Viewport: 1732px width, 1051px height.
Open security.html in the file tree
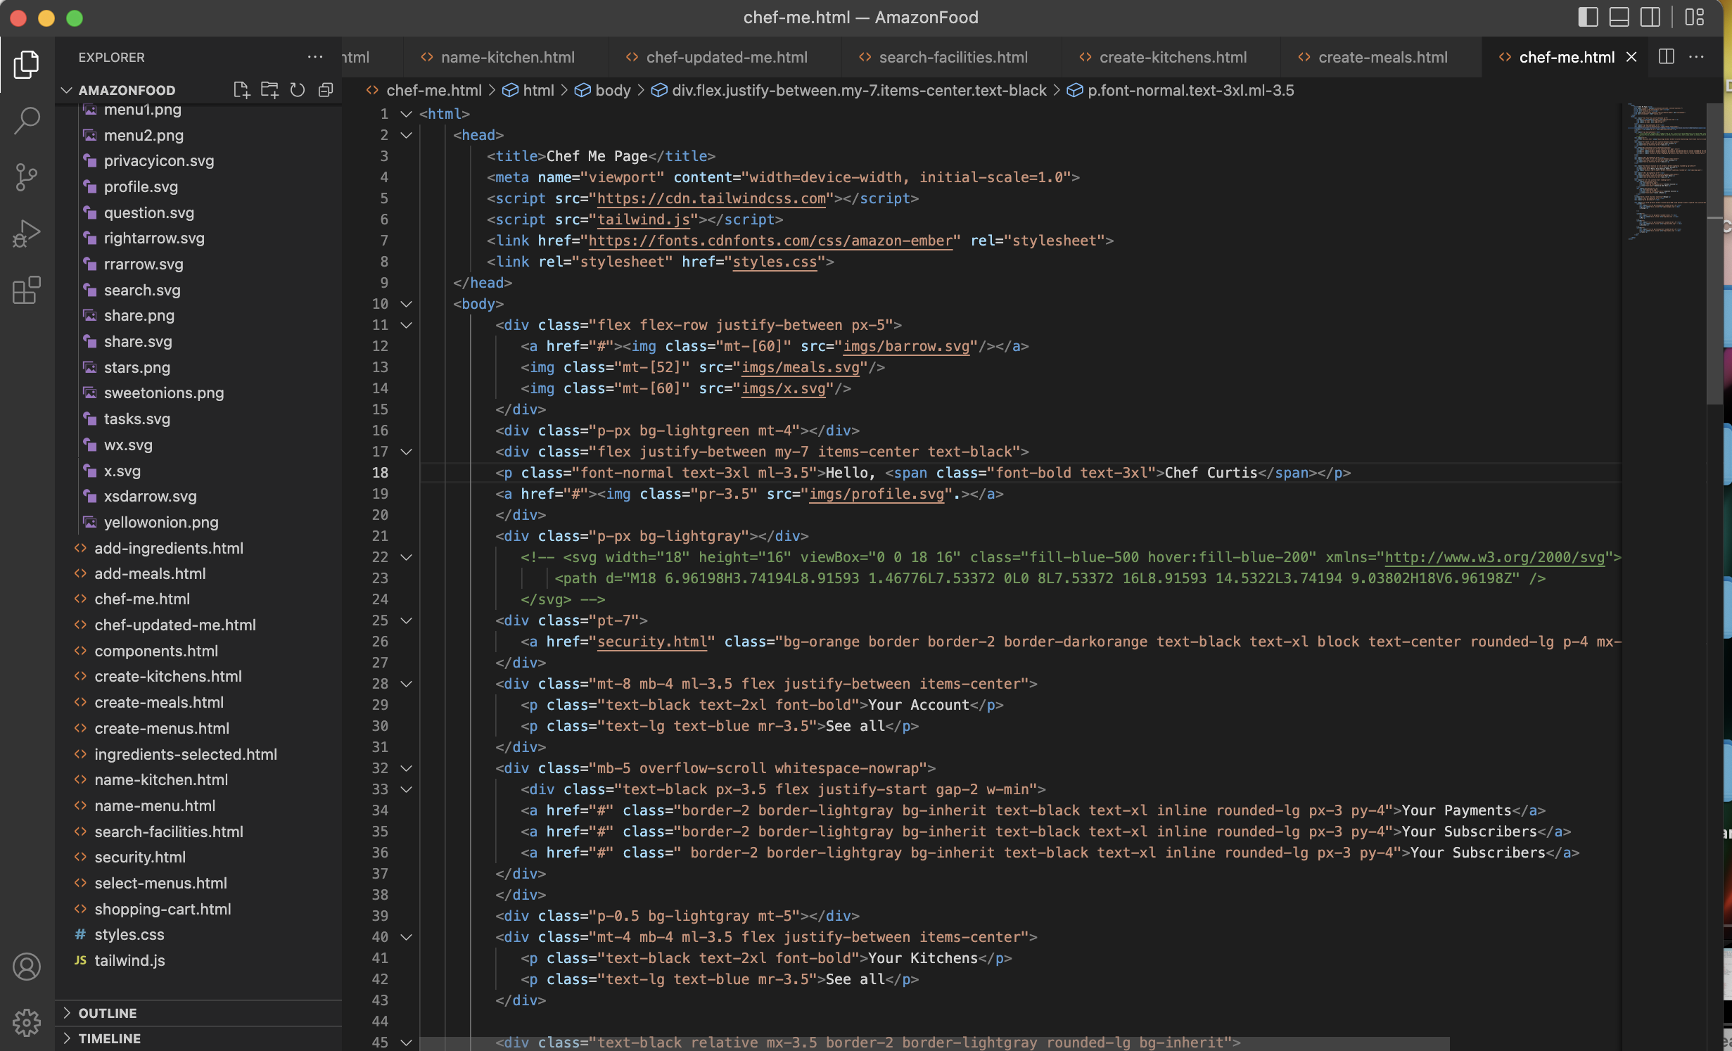[x=140, y=857]
